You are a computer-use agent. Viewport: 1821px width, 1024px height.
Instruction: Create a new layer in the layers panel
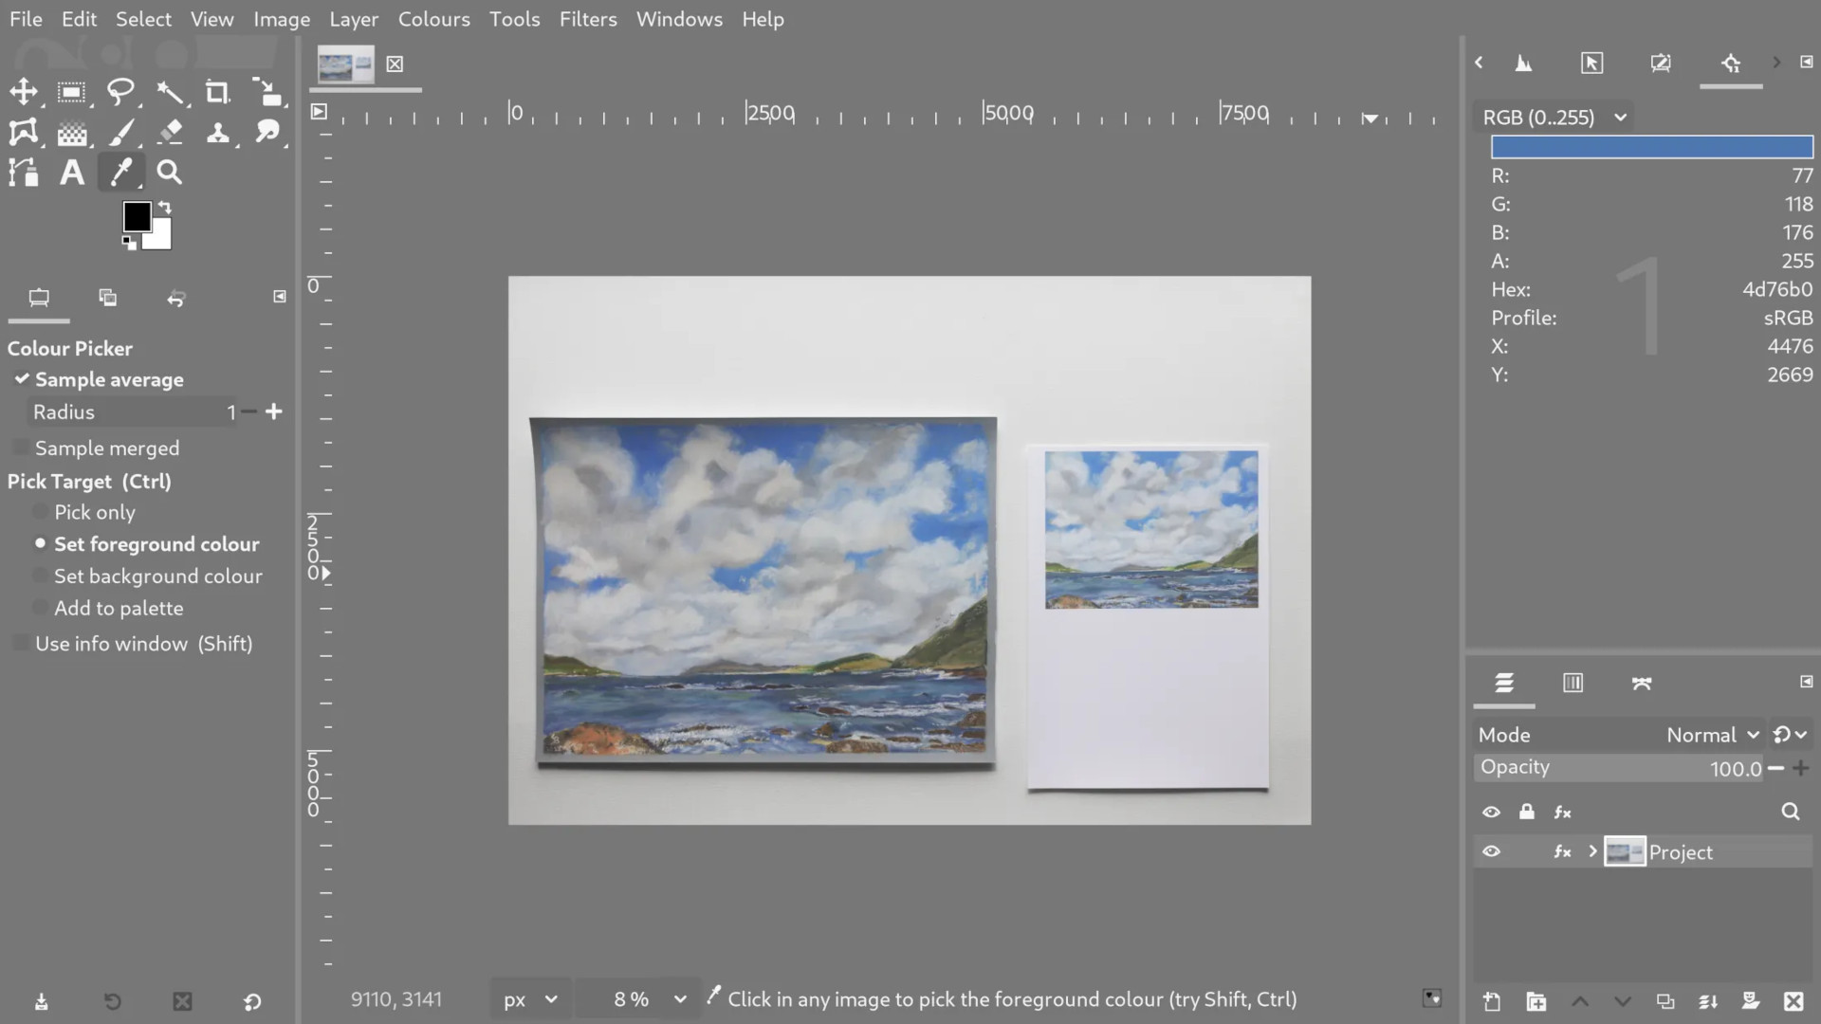1492,1001
